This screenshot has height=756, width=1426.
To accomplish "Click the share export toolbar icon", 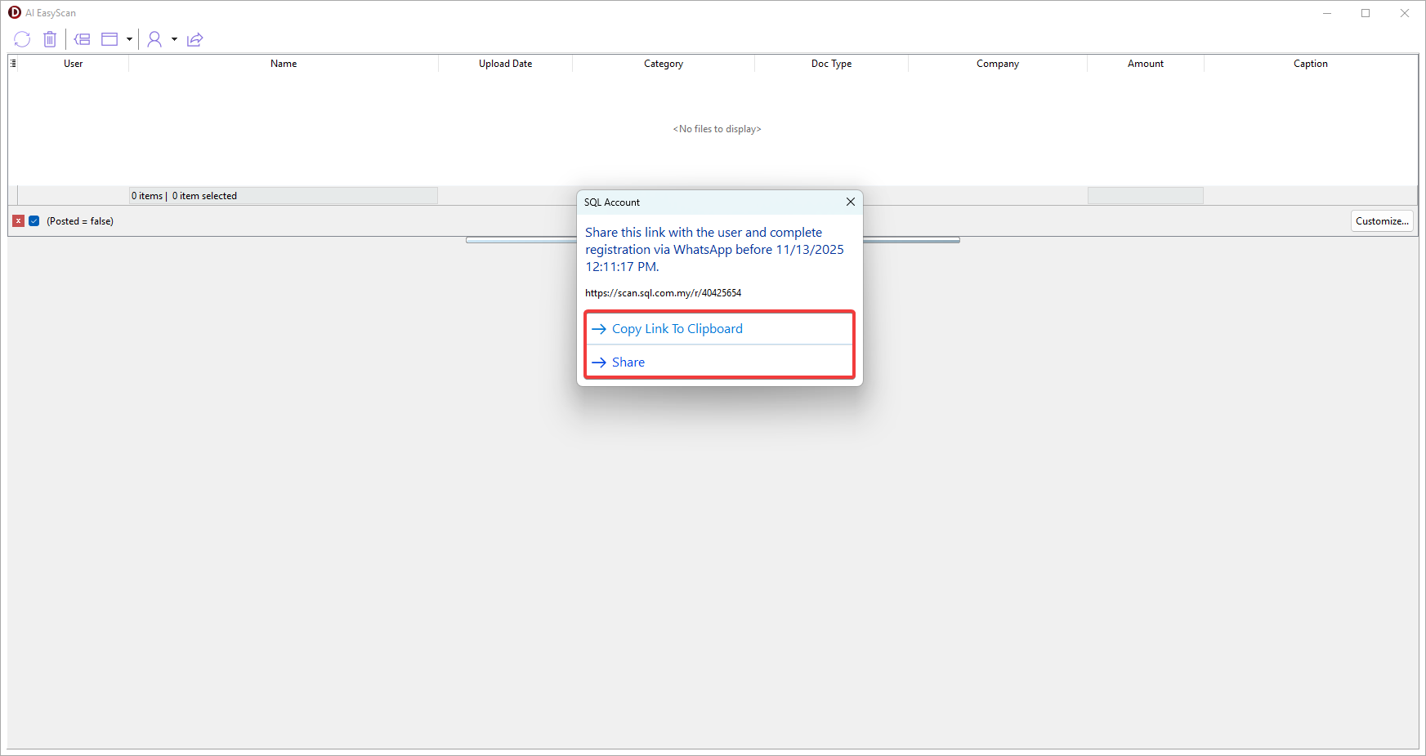I will tap(194, 39).
